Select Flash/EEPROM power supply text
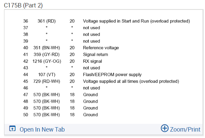Viewport: 205px width, 138px height. [112, 74]
